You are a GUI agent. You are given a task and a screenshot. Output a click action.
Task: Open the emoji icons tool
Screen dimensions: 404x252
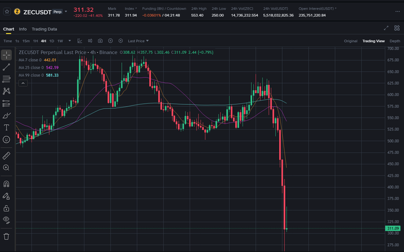pyautogui.click(x=7, y=139)
